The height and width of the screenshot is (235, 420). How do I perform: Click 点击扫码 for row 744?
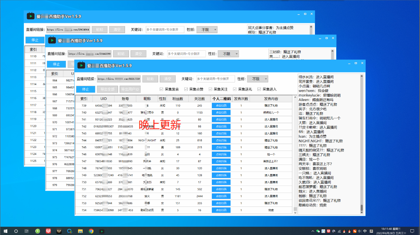point(221,140)
